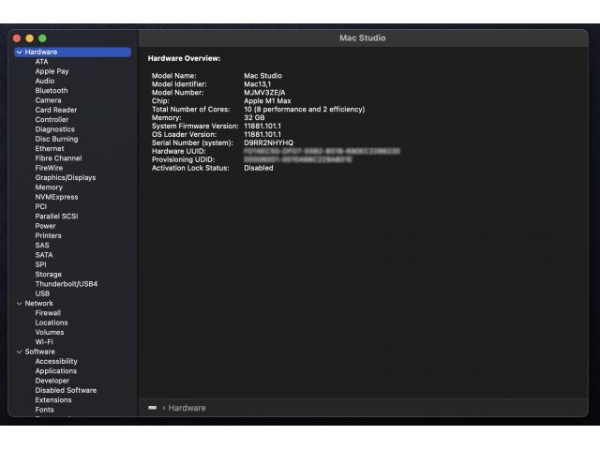Viewport: 600px width, 450px height.
Task: Open the SAS entry
Action: coord(42,246)
